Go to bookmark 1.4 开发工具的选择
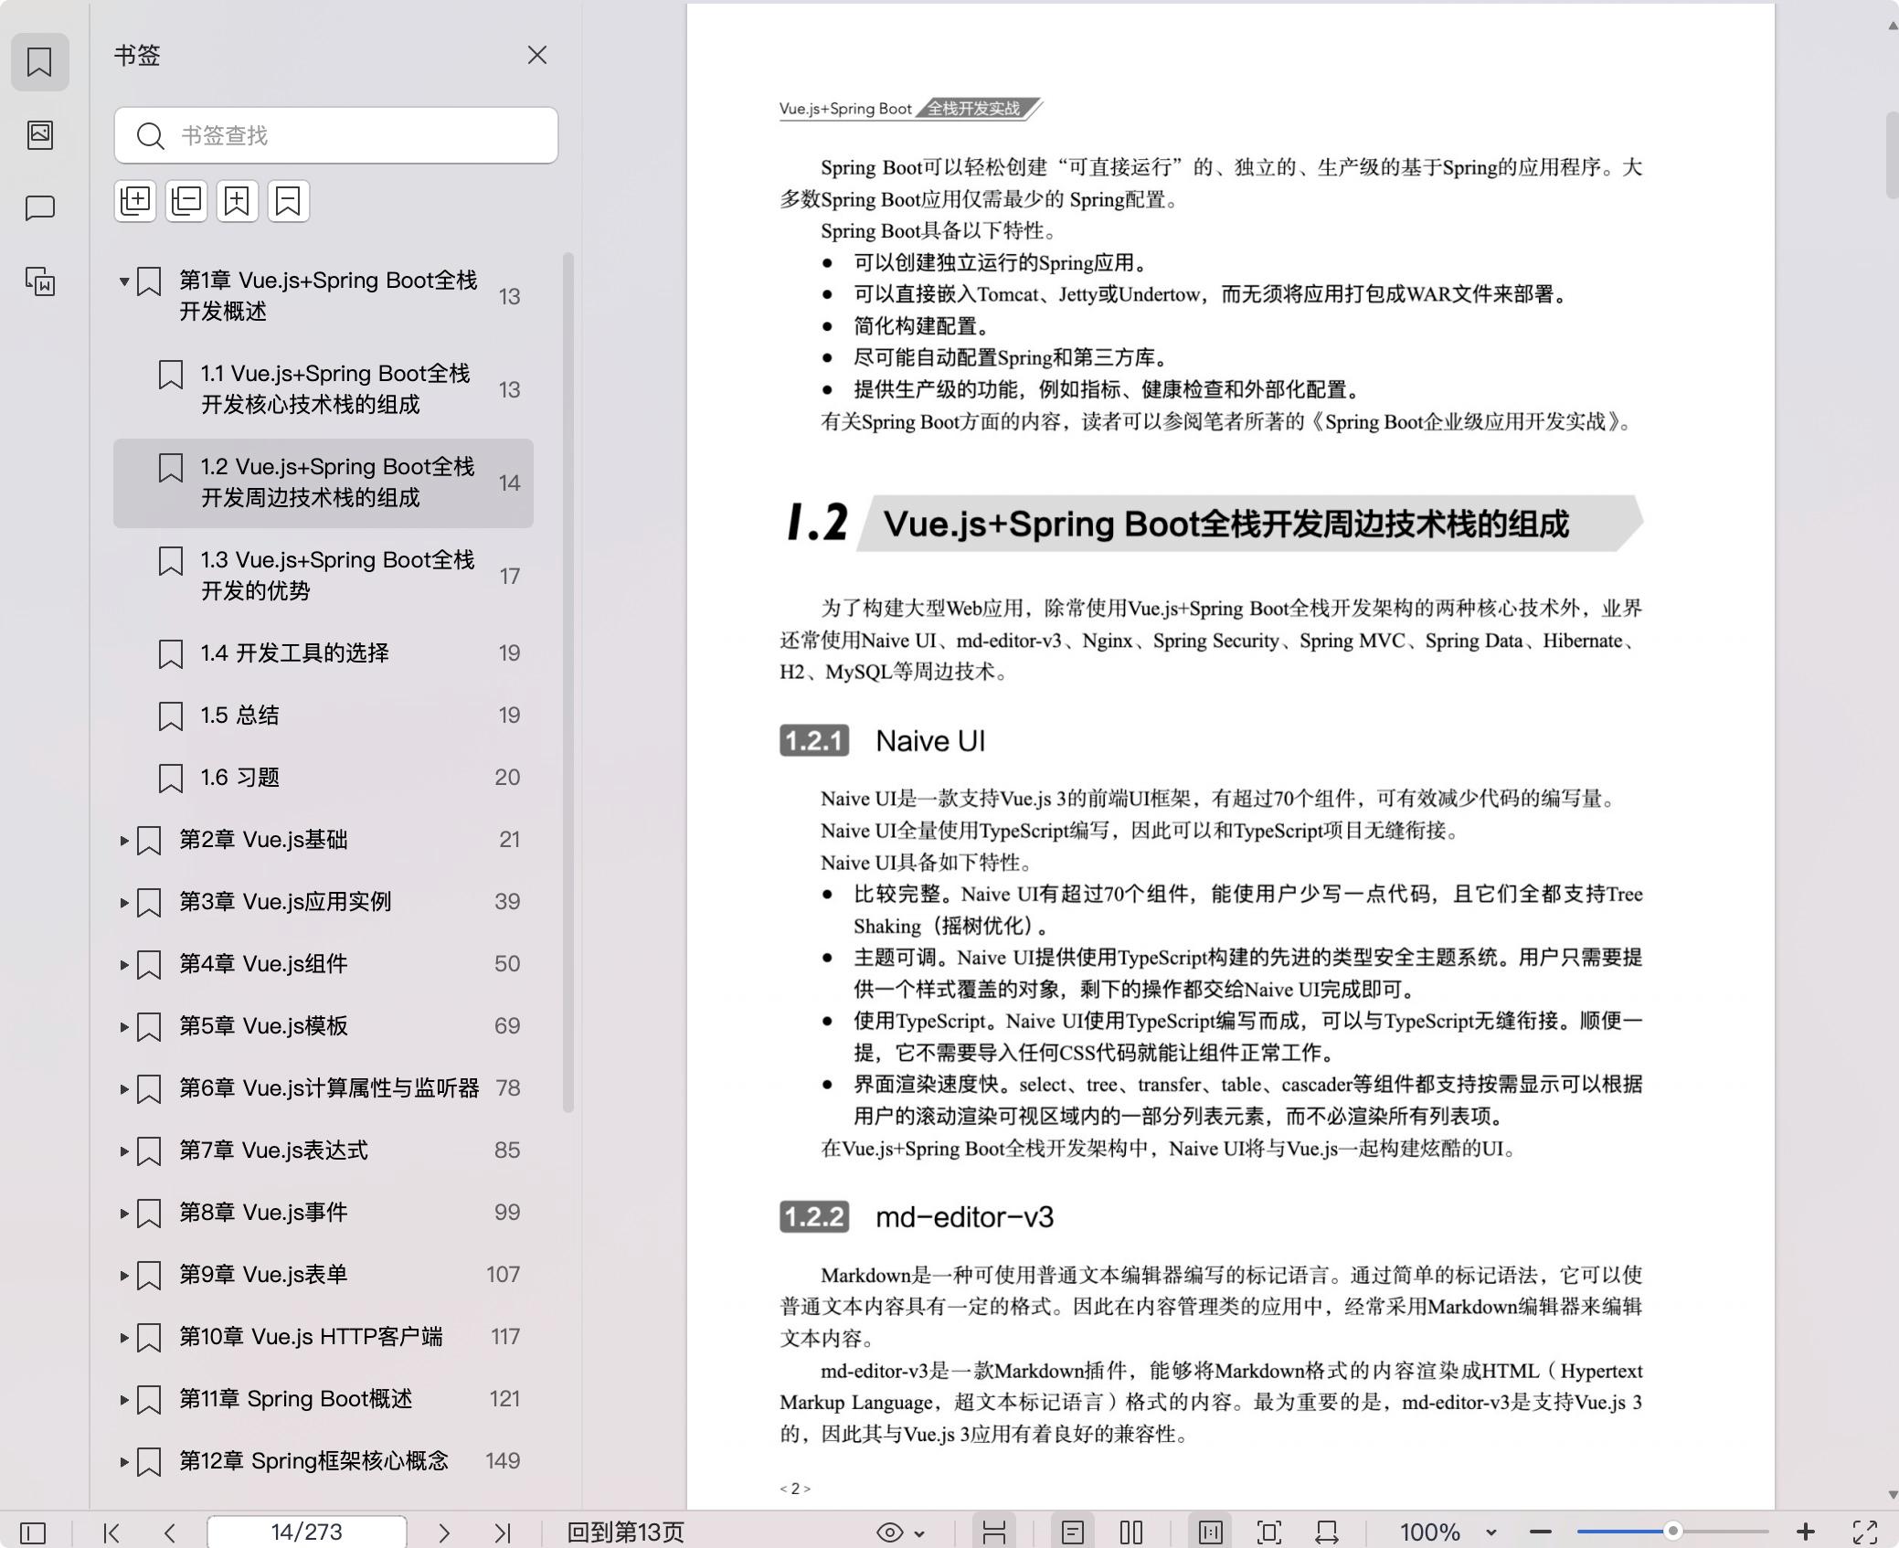 coord(324,653)
